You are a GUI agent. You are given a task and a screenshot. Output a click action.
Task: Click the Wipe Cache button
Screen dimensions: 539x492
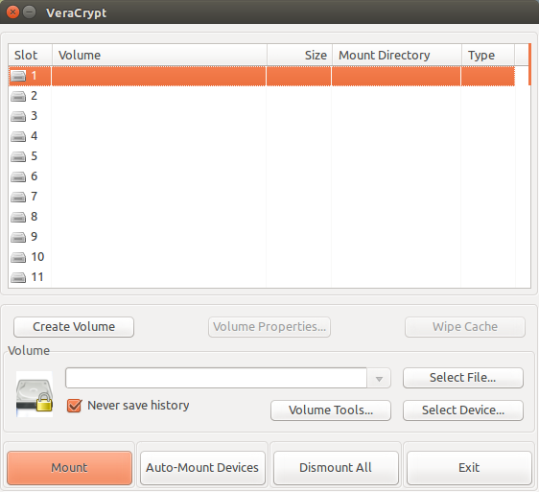(x=465, y=327)
